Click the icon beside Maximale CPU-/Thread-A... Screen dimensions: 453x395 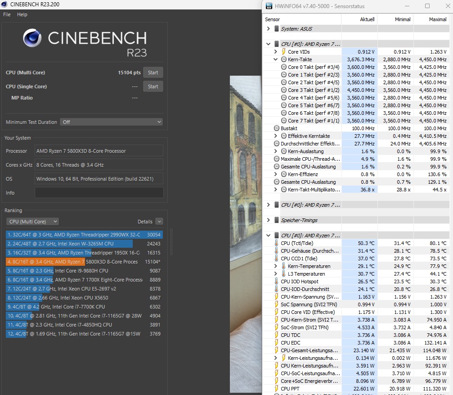[x=277, y=159]
